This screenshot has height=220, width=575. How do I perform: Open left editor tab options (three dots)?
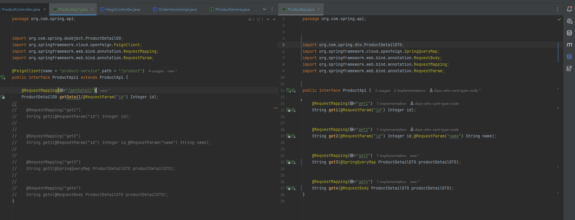pos(272,9)
